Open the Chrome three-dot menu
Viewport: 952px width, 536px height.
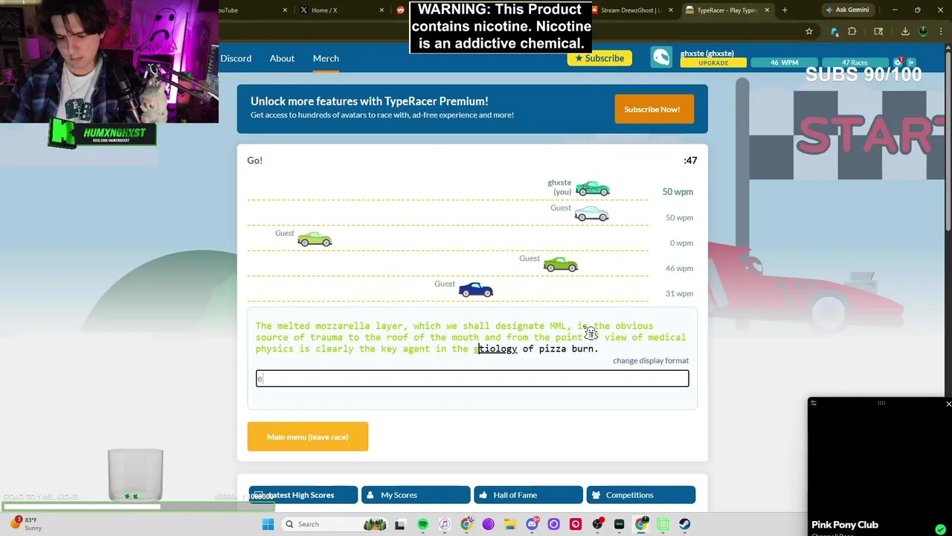tap(942, 31)
